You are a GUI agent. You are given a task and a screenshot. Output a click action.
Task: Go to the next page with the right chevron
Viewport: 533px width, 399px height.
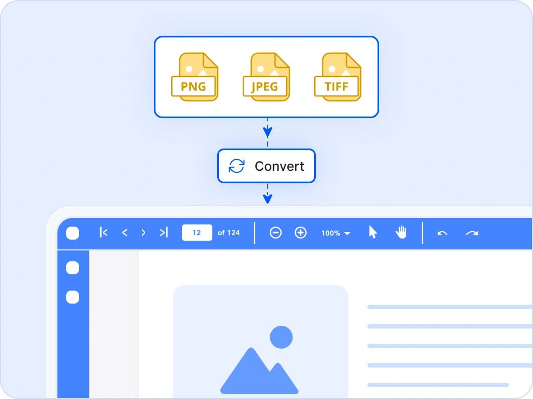[x=144, y=233]
